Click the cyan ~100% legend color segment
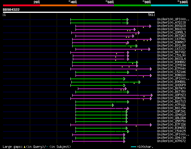This screenshot has height=149, width=191. pos(170,5)
